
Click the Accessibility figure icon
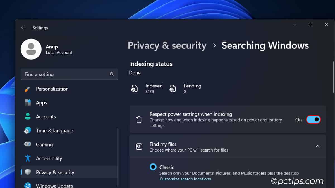(x=28, y=158)
